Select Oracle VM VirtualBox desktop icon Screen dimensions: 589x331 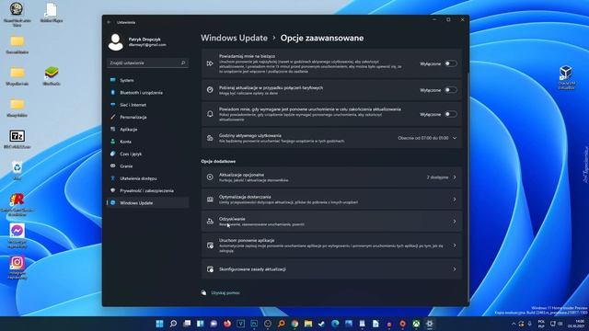(566, 77)
